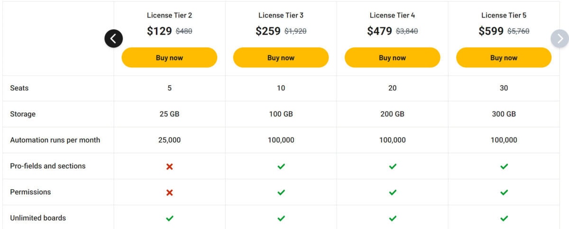
Task: Buy License Tier 3 for $259
Action: tap(281, 58)
